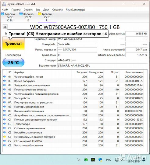
Task: Open the Сервис menu
Action: coord(28,10)
